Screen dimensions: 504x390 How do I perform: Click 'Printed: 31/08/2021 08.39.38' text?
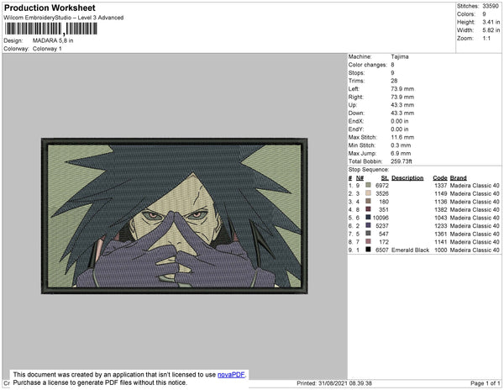pos(334,383)
